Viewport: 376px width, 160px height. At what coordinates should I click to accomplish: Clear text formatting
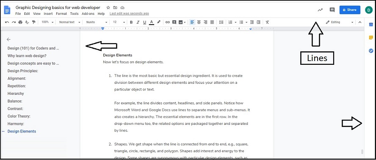pyautogui.click(x=267, y=22)
